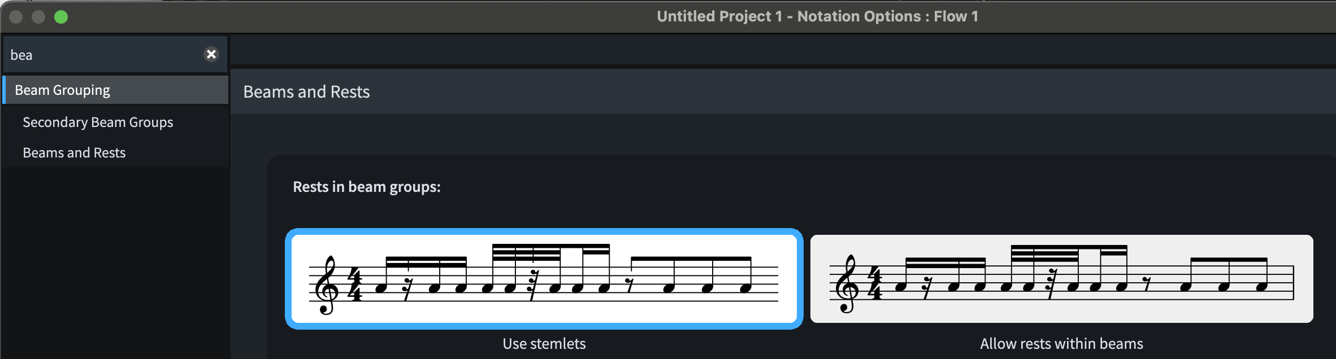This screenshot has width=1336, height=359.
Task: Close the Notation Options window
Action: tap(16, 17)
